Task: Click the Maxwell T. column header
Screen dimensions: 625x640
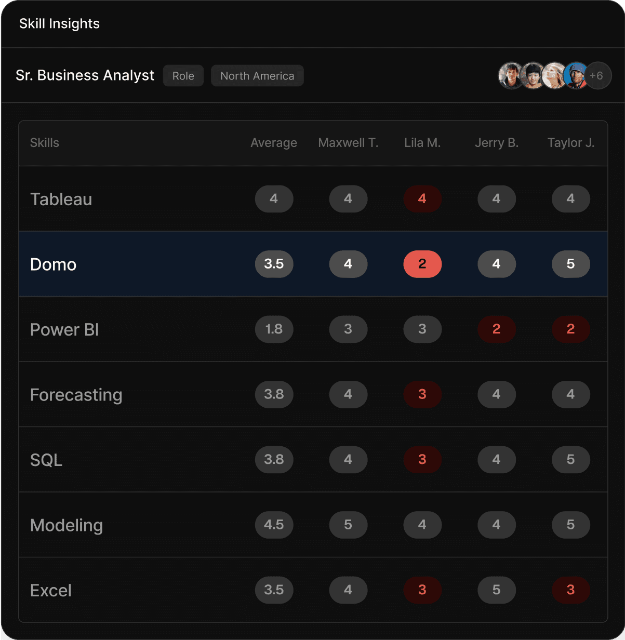Action: 348,143
